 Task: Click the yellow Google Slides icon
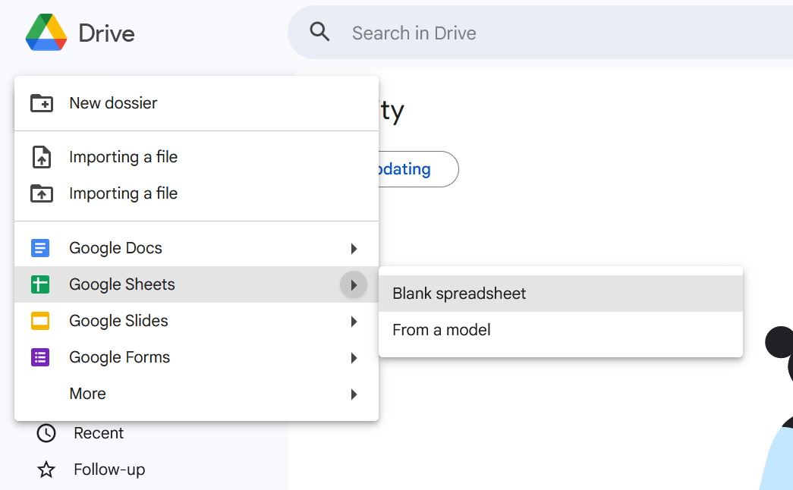pyautogui.click(x=40, y=321)
